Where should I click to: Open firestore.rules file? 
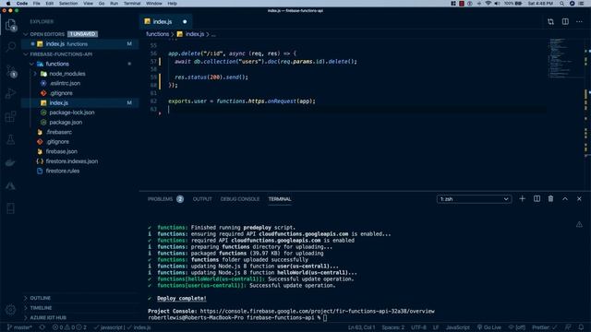click(x=63, y=171)
